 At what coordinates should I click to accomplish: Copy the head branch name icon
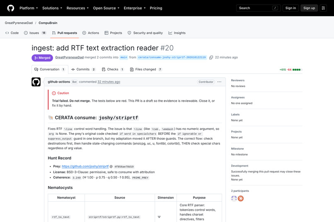(x=211, y=57)
